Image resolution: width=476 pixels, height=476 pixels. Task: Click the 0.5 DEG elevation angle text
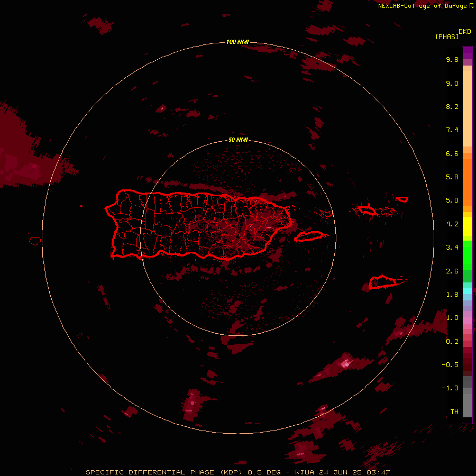point(265,472)
